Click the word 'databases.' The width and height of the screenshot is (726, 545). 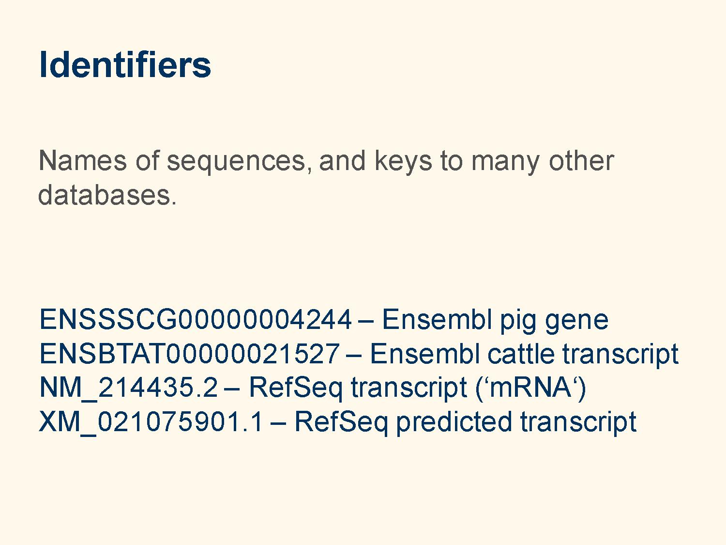tap(107, 195)
